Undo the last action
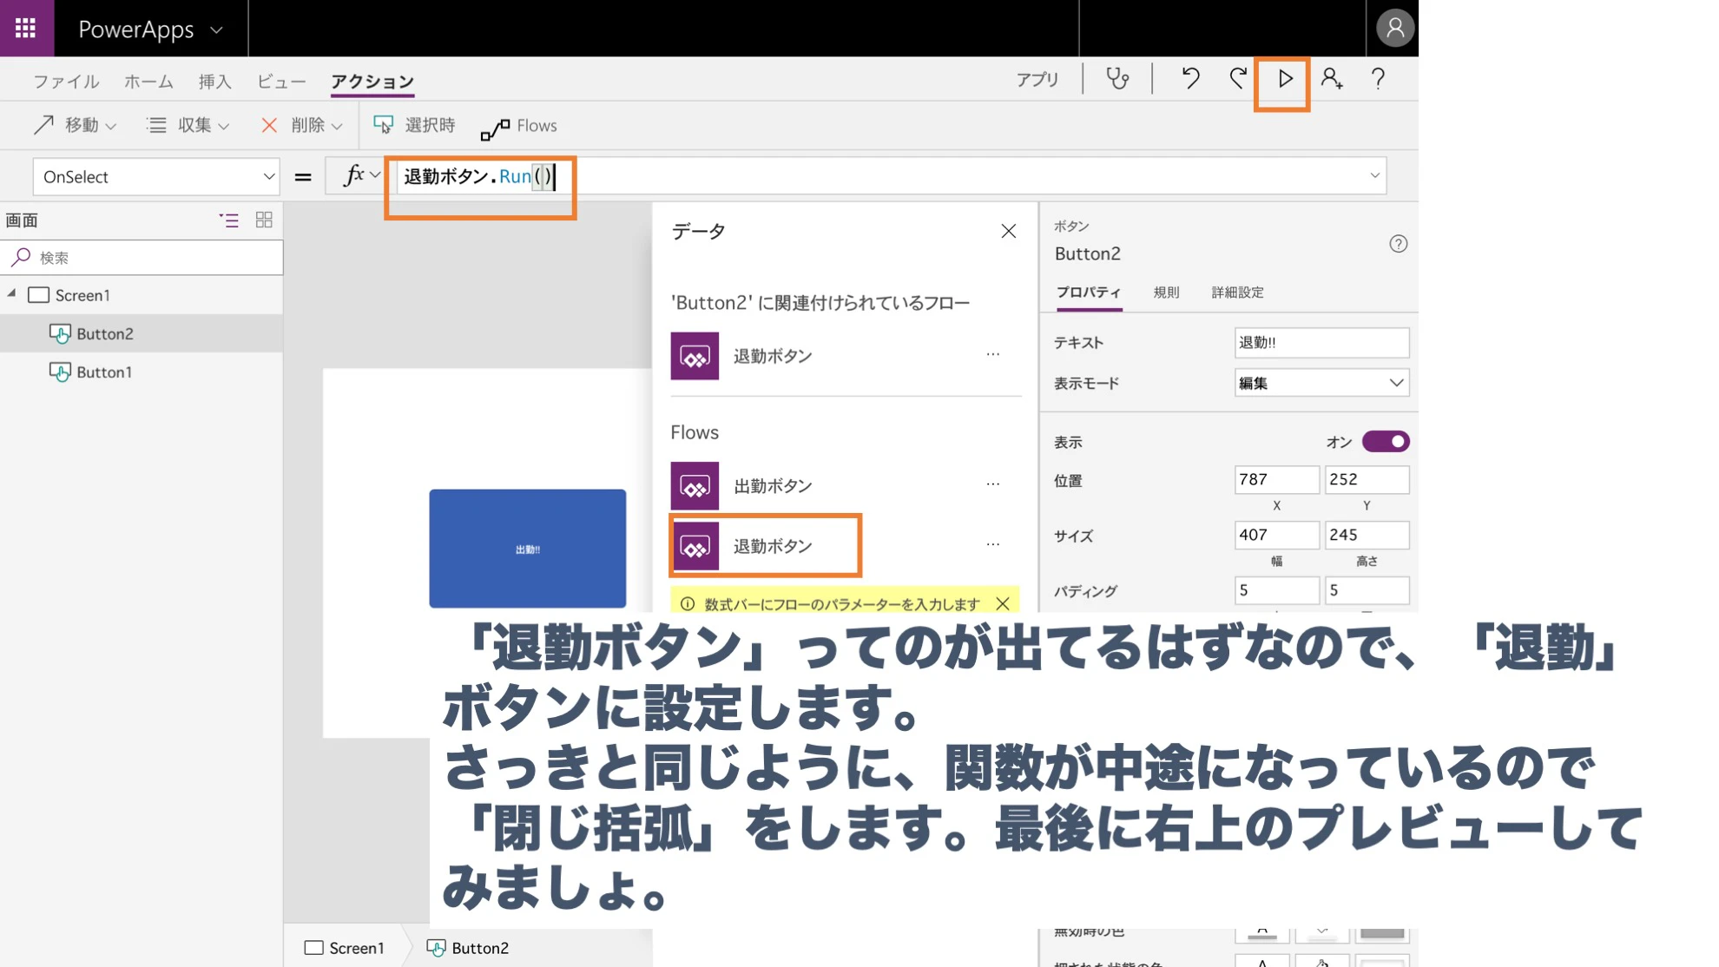This screenshot has width=1719, height=967. [1190, 79]
